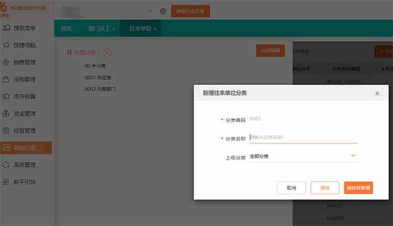
Task: Expand the header company selector chevron
Action: pyautogui.click(x=149, y=11)
